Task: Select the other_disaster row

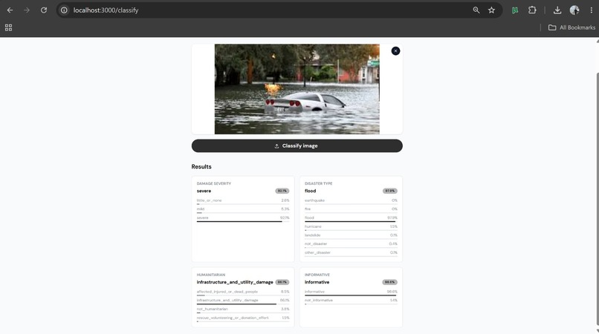Action: [351, 253]
